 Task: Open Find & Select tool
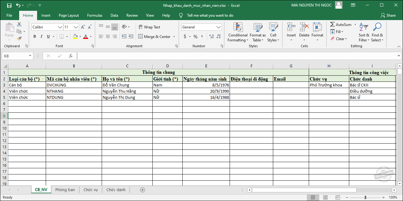coord(377,32)
